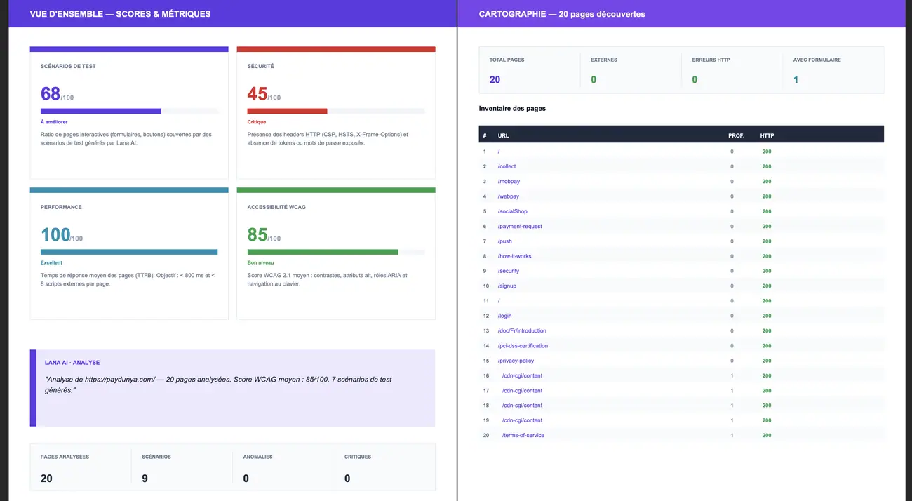Click the red Sécurité progress bar
The image size is (912, 501).
pyautogui.click(x=336, y=111)
